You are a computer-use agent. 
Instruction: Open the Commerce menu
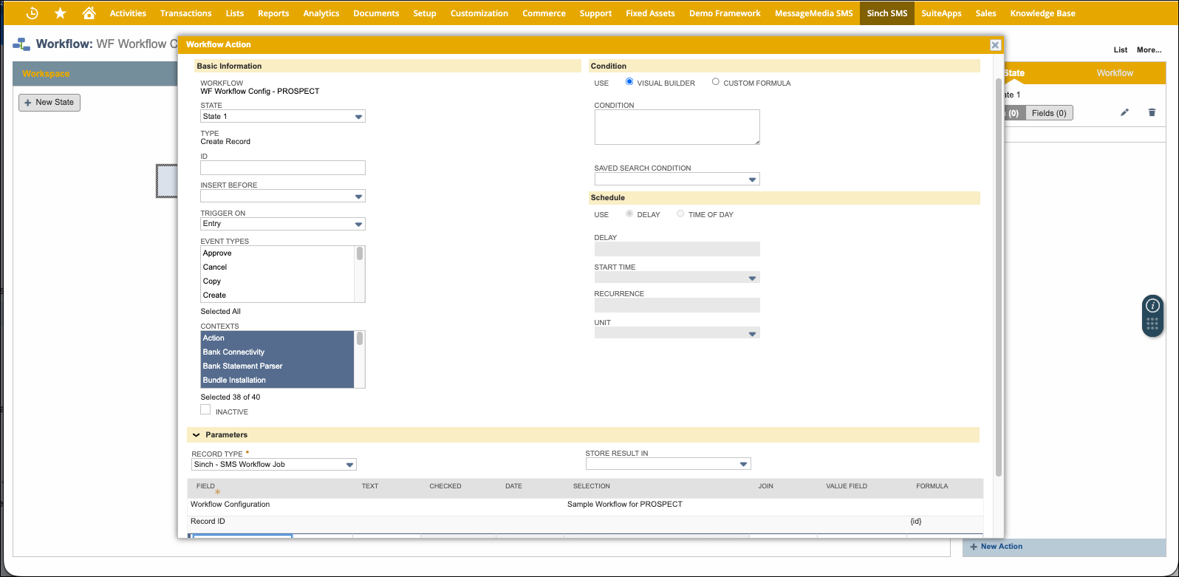point(544,13)
